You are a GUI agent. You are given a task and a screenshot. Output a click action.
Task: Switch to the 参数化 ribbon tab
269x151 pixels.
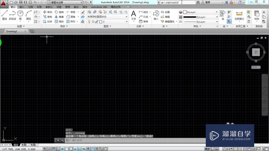[x=49, y=7]
